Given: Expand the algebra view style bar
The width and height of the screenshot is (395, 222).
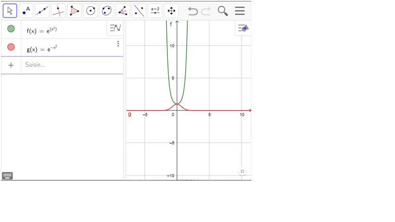Looking at the screenshot, I should (115, 28).
